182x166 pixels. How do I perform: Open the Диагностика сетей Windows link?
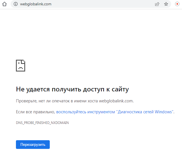115,112
